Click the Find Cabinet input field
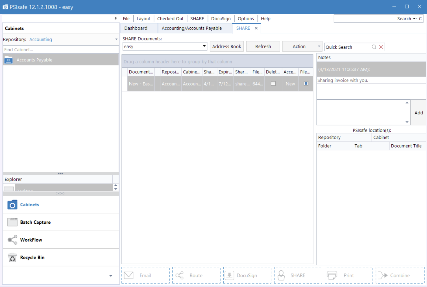427x287 pixels. point(61,50)
